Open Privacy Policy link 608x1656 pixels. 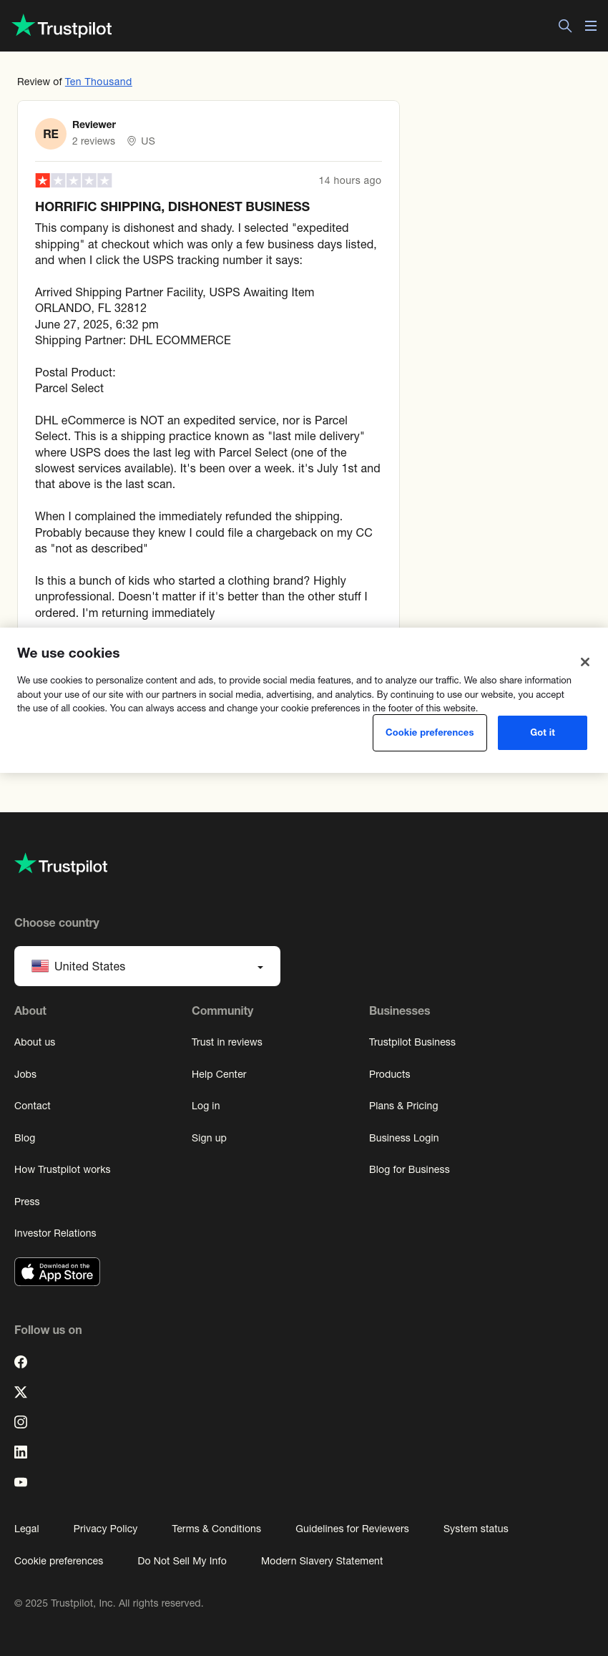[105, 1529]
